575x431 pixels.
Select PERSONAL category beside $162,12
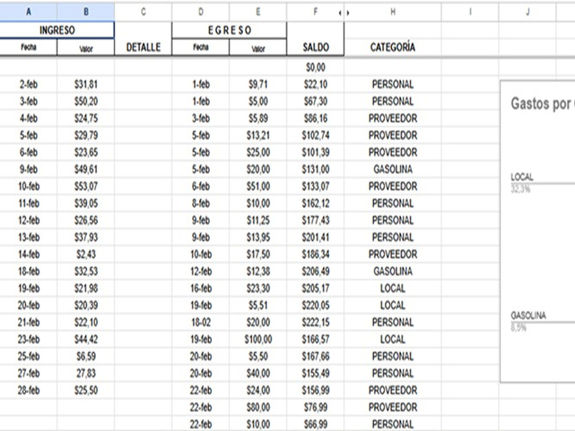[393, 203]
